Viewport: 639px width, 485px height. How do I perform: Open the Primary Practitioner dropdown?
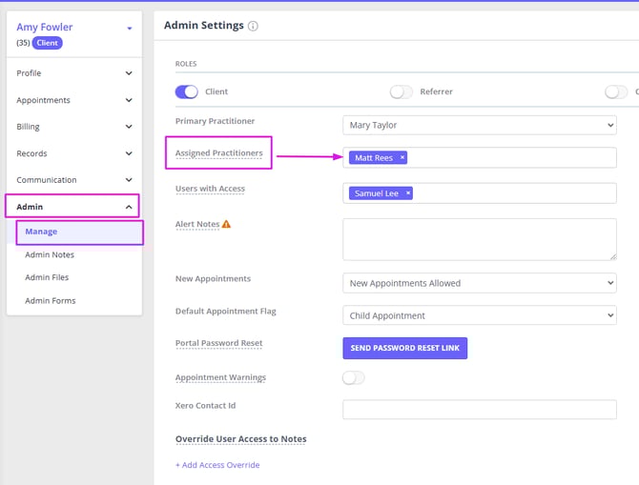click(479, 125)
